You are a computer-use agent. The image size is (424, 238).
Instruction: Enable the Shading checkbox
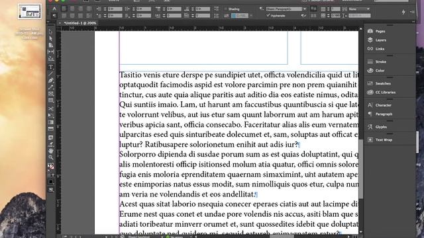226,9
